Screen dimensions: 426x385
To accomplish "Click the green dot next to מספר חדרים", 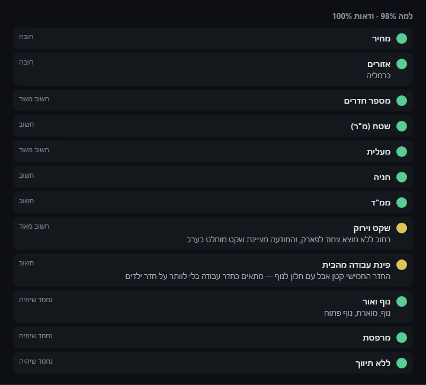I will pyautogui.click(x=402, y=101).
